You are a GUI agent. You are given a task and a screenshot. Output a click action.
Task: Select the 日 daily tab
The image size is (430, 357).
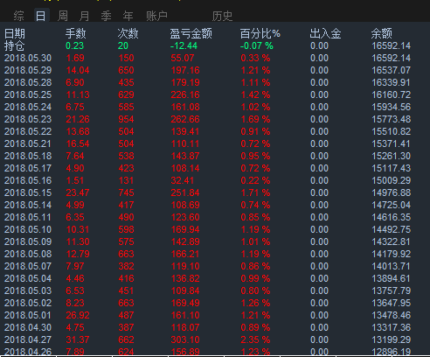(x=41, y=16)
